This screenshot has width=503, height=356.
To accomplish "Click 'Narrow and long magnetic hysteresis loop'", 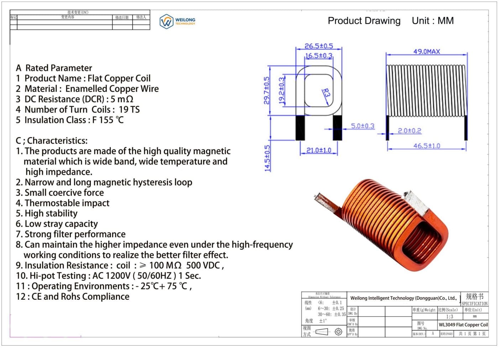I will click(x=104, y=182).
